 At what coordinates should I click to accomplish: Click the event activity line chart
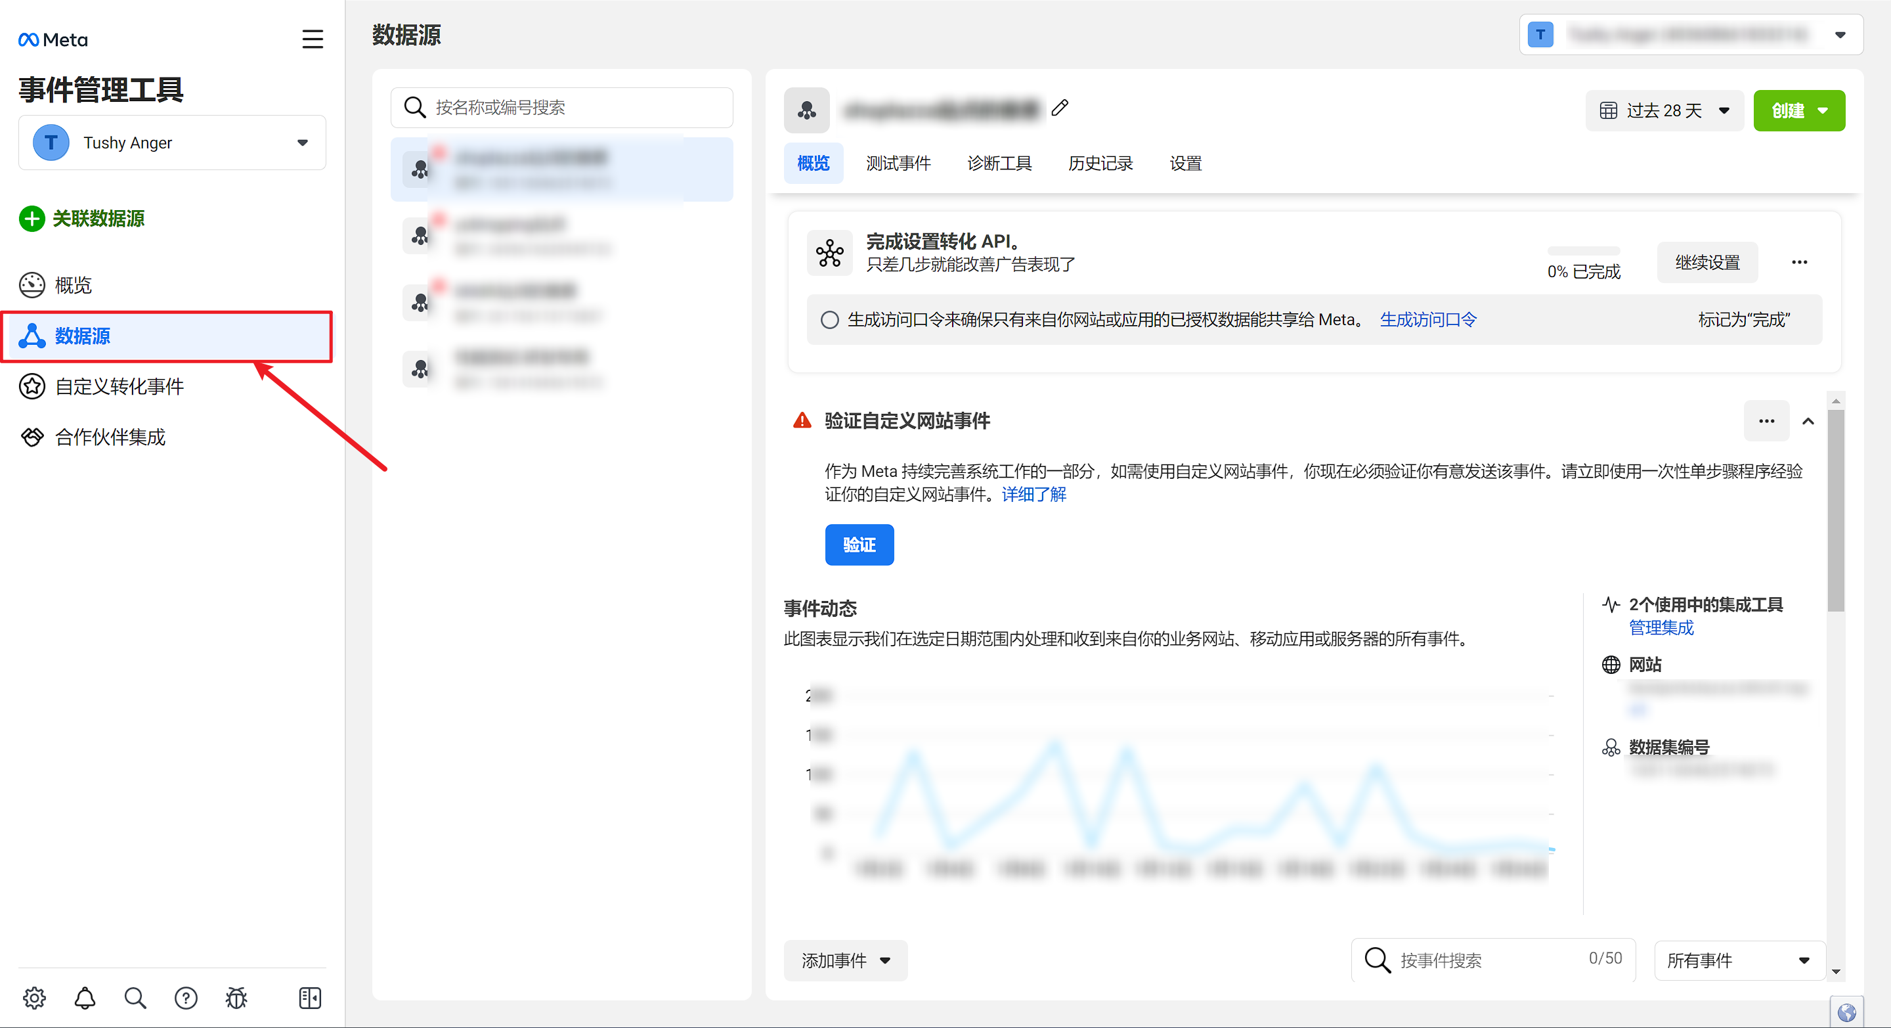(x=1179, y=782)
